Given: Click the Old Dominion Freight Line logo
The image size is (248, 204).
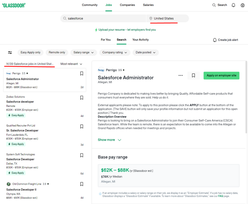Looking at the screenshot, I should [9, 184].
